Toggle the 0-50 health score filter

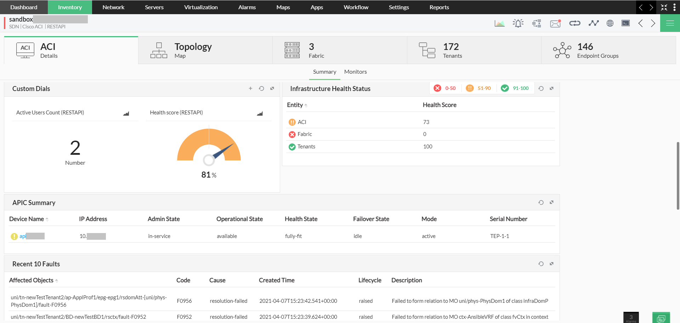pyautogui.click(x=445, y=88)
